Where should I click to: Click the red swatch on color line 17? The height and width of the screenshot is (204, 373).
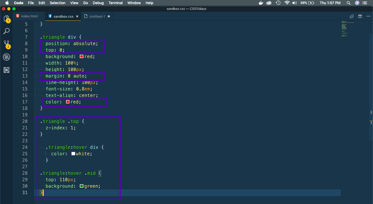68,102
